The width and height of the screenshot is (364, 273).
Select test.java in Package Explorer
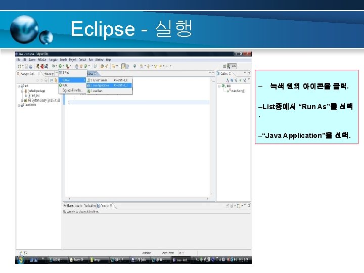tap(35, 96)
